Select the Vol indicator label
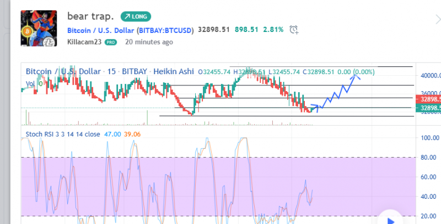 pos(31,84)
